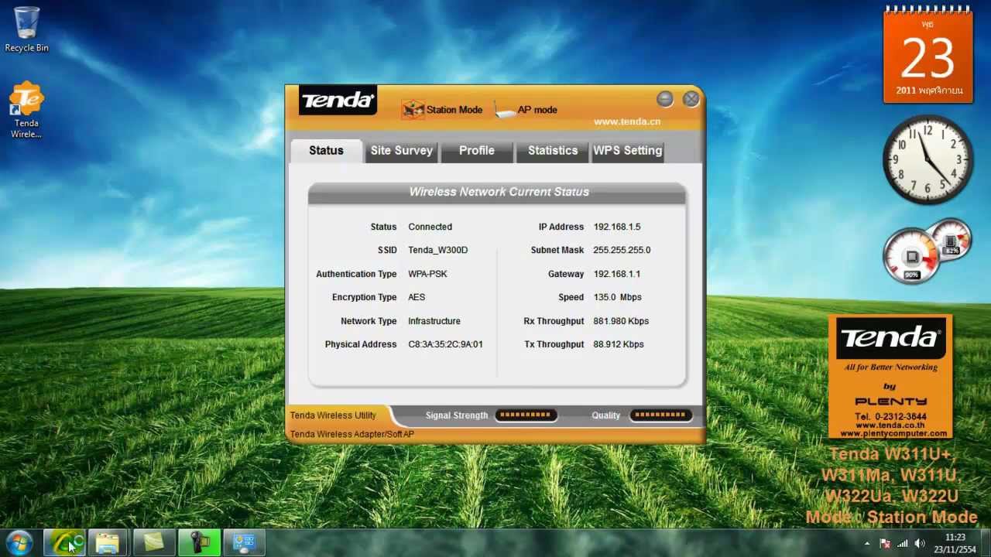Click the Action Center flag tray icon
Image resolution: width=991 pixels, height=557 pixels.
click(885, 544)
